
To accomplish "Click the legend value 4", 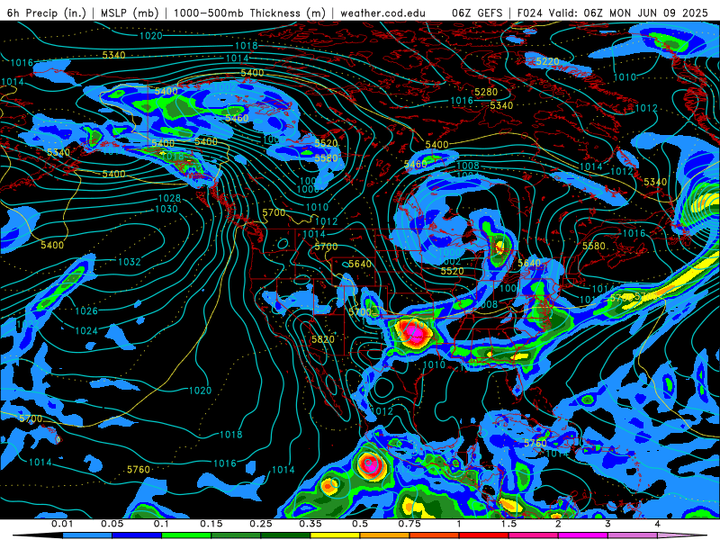I will click(658, 524).
